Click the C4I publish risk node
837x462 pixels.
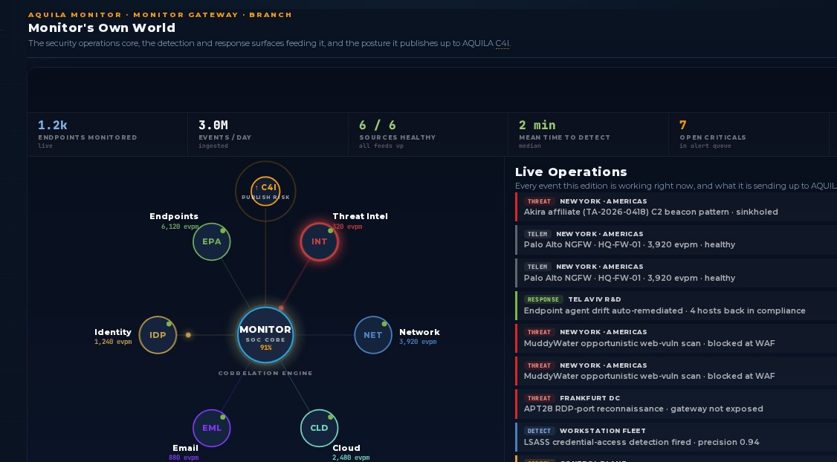point(265,191)
